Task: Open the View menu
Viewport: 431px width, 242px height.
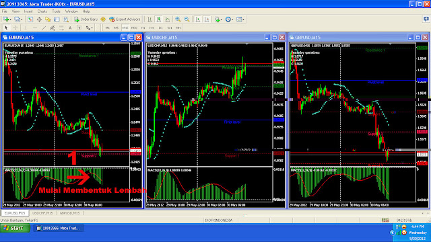Action: [15, 11]
